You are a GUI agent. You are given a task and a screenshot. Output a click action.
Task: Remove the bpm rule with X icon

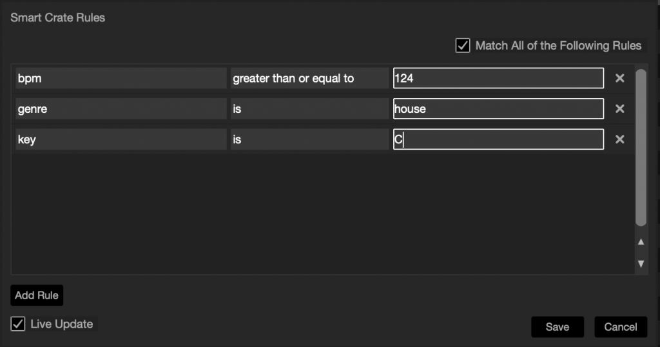619,78
